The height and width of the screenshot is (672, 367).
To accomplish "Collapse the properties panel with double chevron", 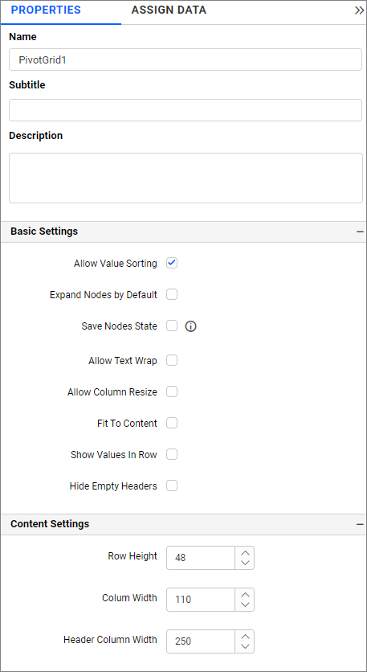I will 359,10.
